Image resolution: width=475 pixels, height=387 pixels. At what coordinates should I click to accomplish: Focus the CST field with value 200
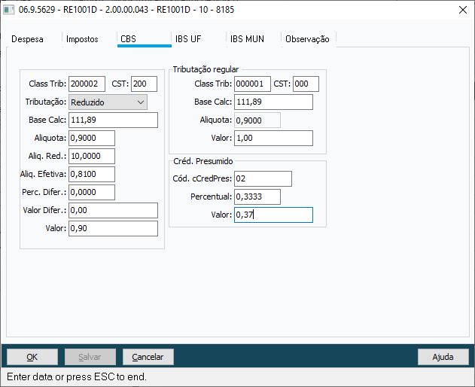tap(145, 84)
